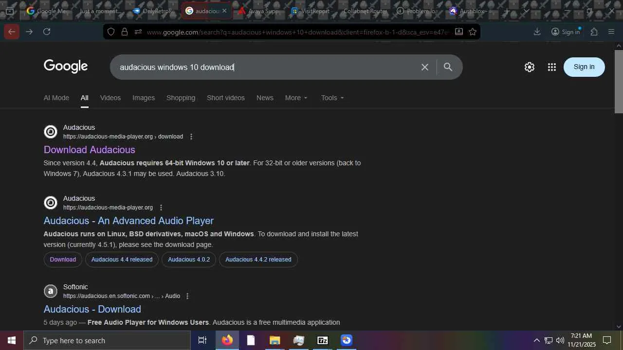Viewport: 623px width, 350px height.
Task: Open options for audacious-media-player.org home result
Action: (161, 208)
